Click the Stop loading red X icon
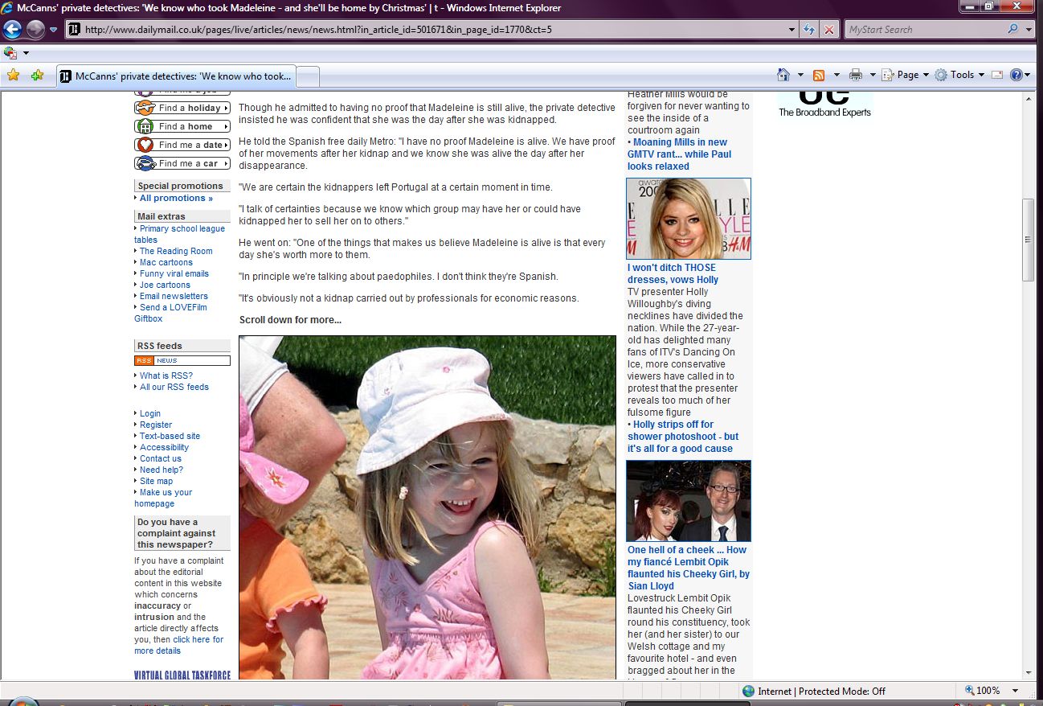 [x=828, y=30]
